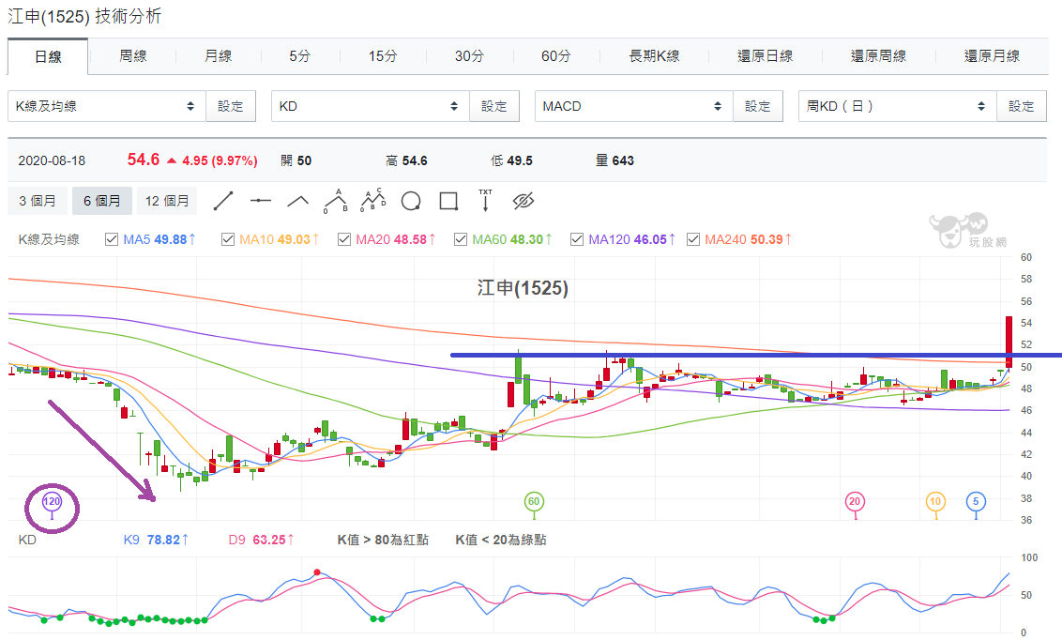
Task: Select the circle drawing tool
Action: [x=411, y=201]
